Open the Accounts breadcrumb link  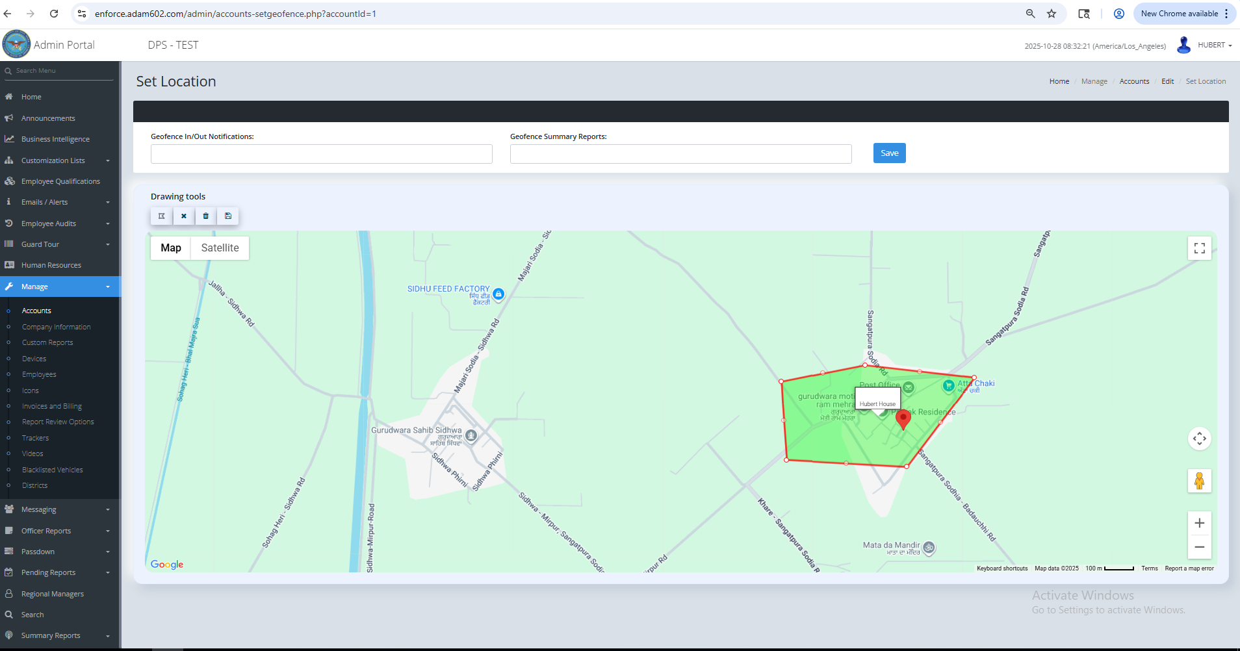click(1134, 81)
